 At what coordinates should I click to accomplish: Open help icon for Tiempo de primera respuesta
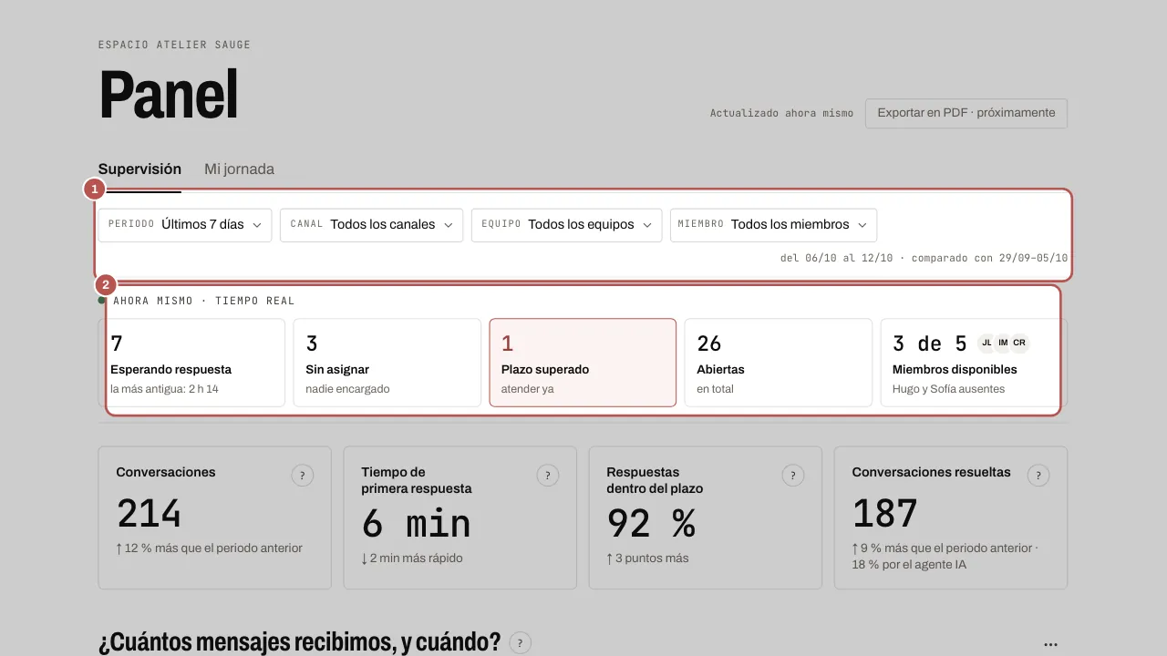[x=548, y=475]
